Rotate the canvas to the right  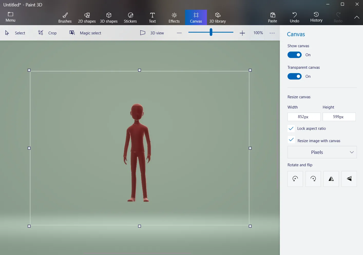(313, 179)
